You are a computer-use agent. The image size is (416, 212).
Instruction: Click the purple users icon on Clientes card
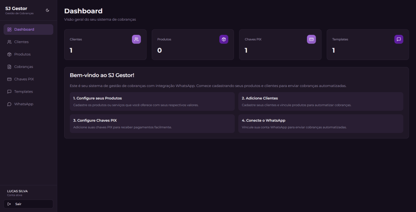pos(136,39)
